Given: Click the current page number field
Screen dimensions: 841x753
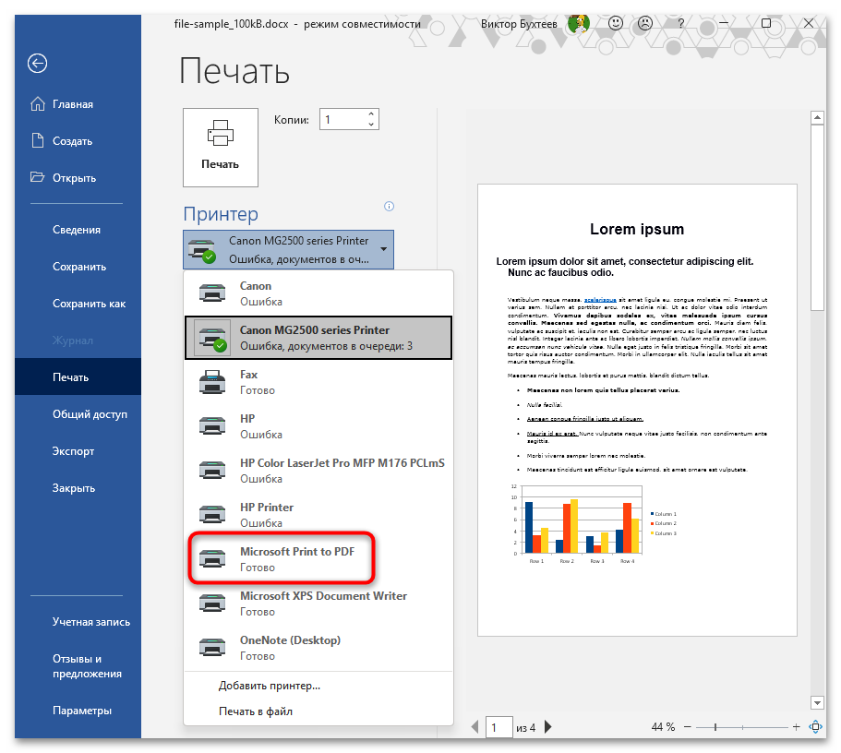Looking at the screenshot, I should tap(499, 727).
